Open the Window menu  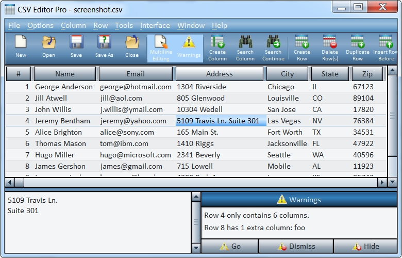click(x=191, y=25)
